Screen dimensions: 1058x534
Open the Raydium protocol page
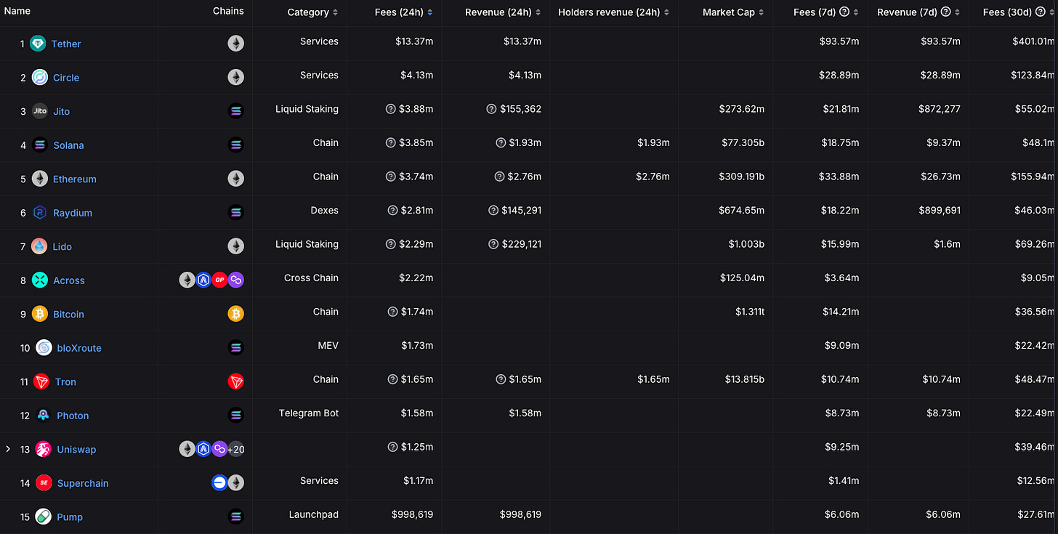point(73,213)
